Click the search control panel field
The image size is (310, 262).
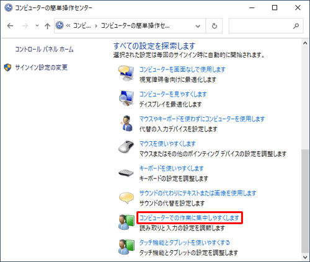266,26
